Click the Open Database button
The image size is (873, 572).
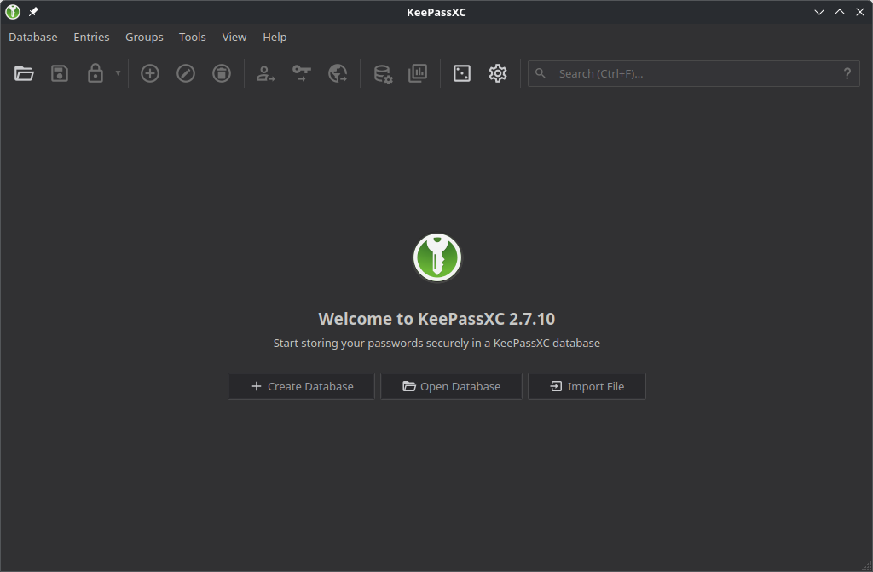pos(451,386)
